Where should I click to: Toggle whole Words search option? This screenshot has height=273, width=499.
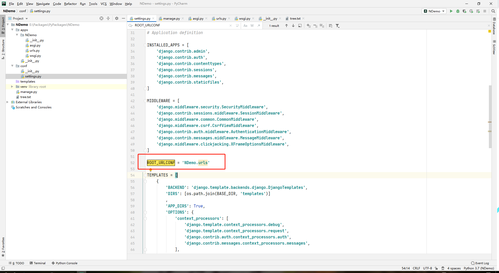(x=252, y=26)
